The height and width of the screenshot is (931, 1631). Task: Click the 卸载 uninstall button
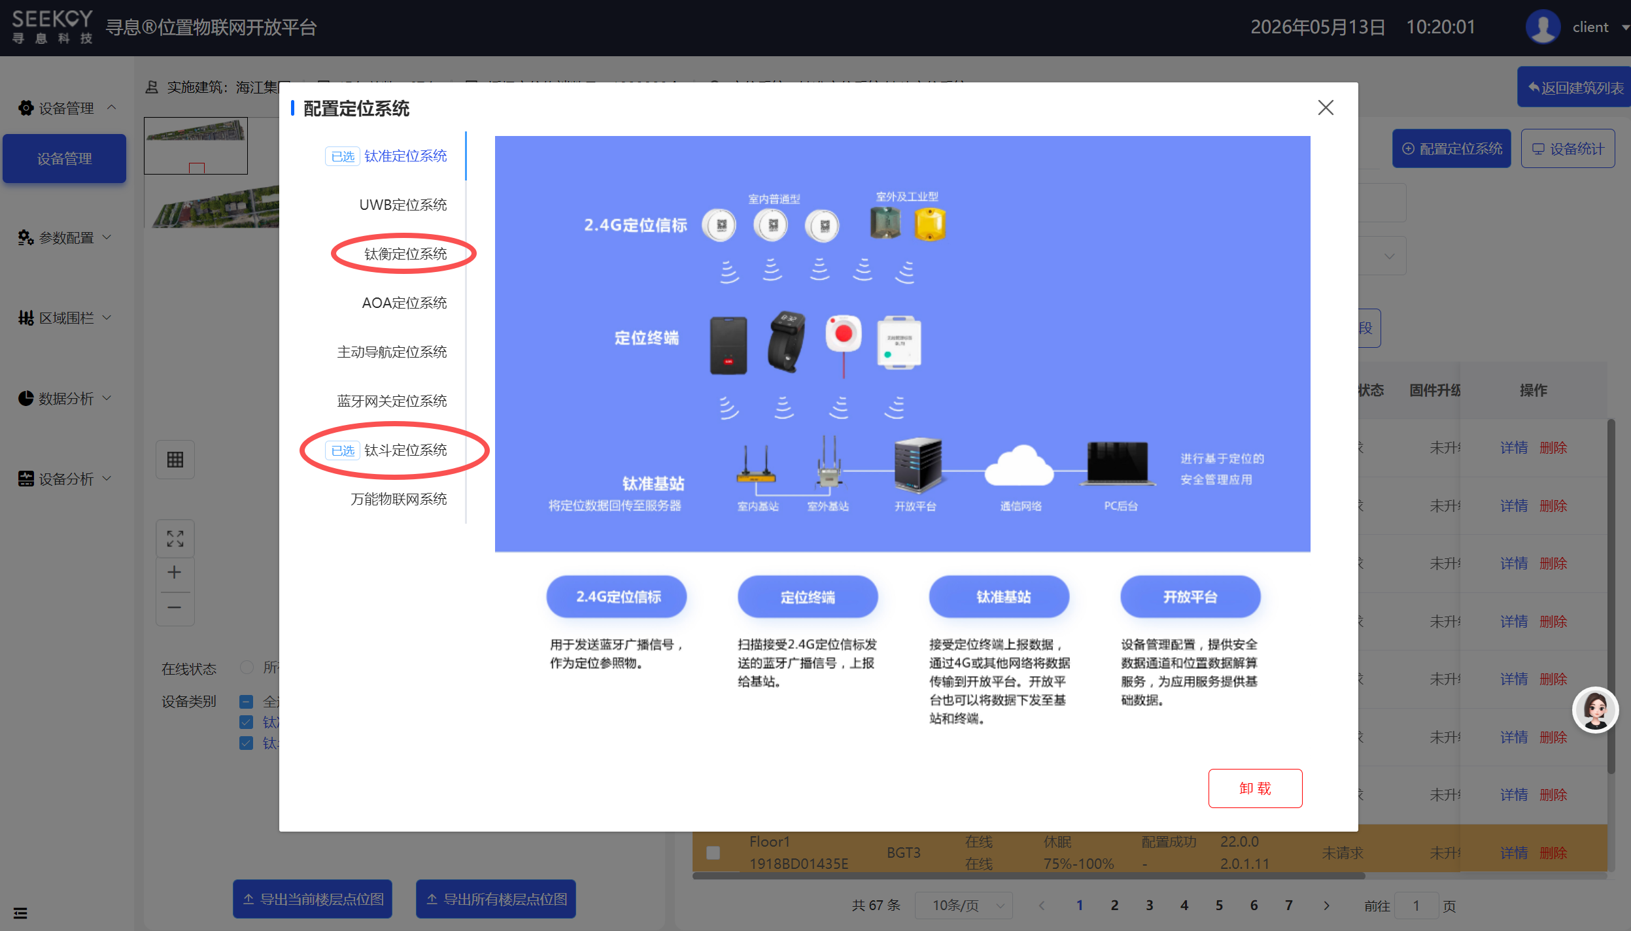(1255, 788)
